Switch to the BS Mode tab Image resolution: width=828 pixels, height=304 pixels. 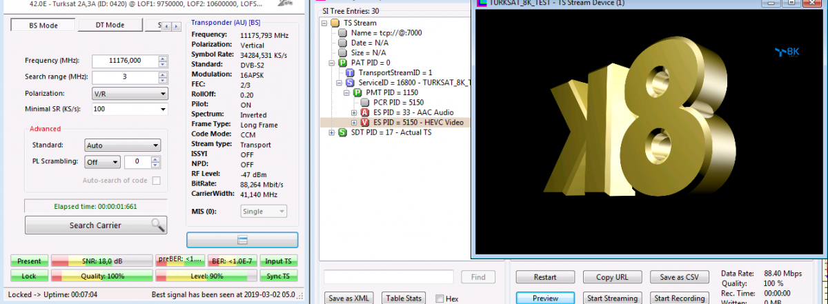pyautogui.click(x=44, y=26)
